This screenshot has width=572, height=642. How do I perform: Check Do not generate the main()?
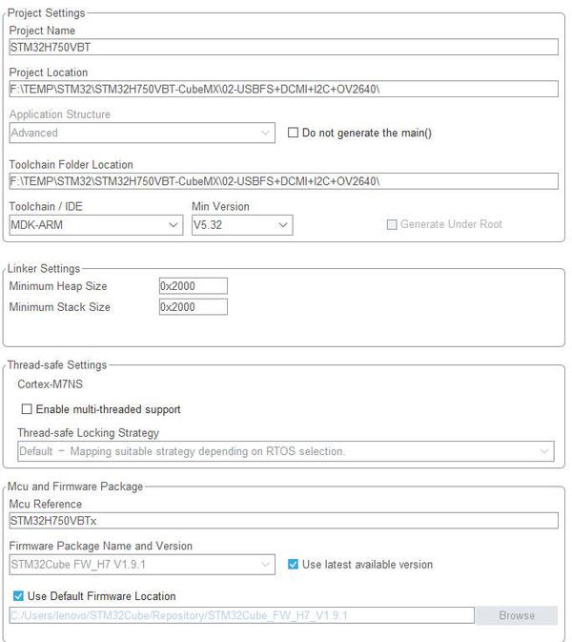coord(294,133)
